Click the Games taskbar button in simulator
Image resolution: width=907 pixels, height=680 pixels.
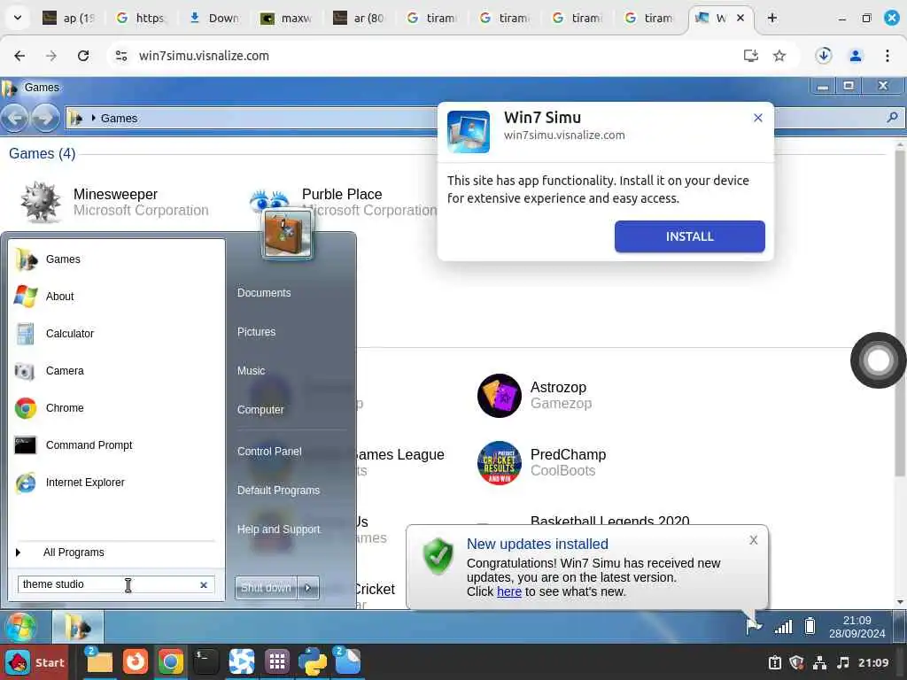78,627
